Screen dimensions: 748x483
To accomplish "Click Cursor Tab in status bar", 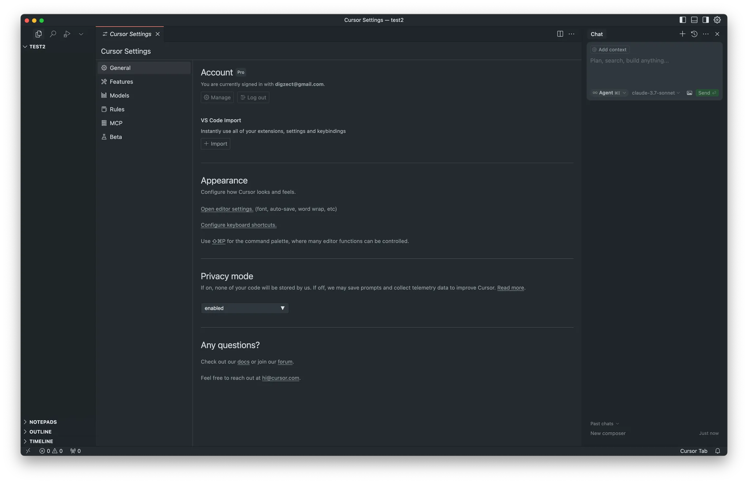I will coord(694,451).
